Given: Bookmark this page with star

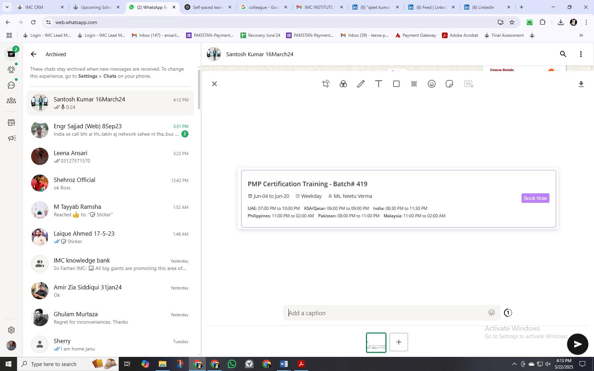Looking at the screenshot, I should [x=512, y=22].
